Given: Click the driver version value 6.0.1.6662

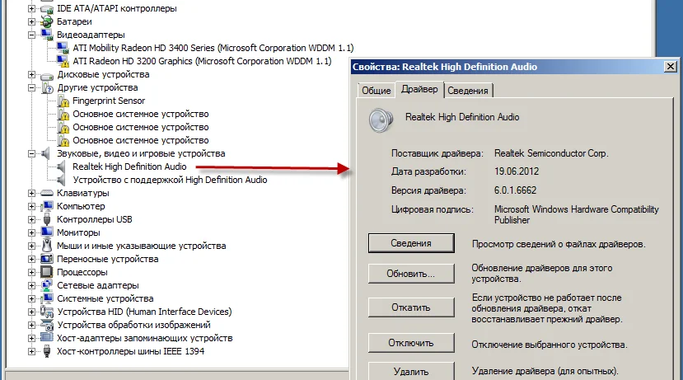Looking at the screenshot, I should coord(515,190).
